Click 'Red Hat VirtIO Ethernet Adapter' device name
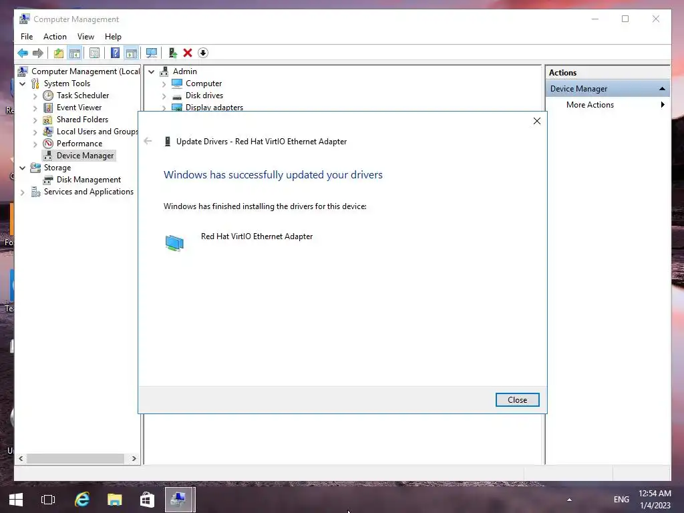Image resolution: width=684 pixels, height=513 pixels. [x=256, y=236]
